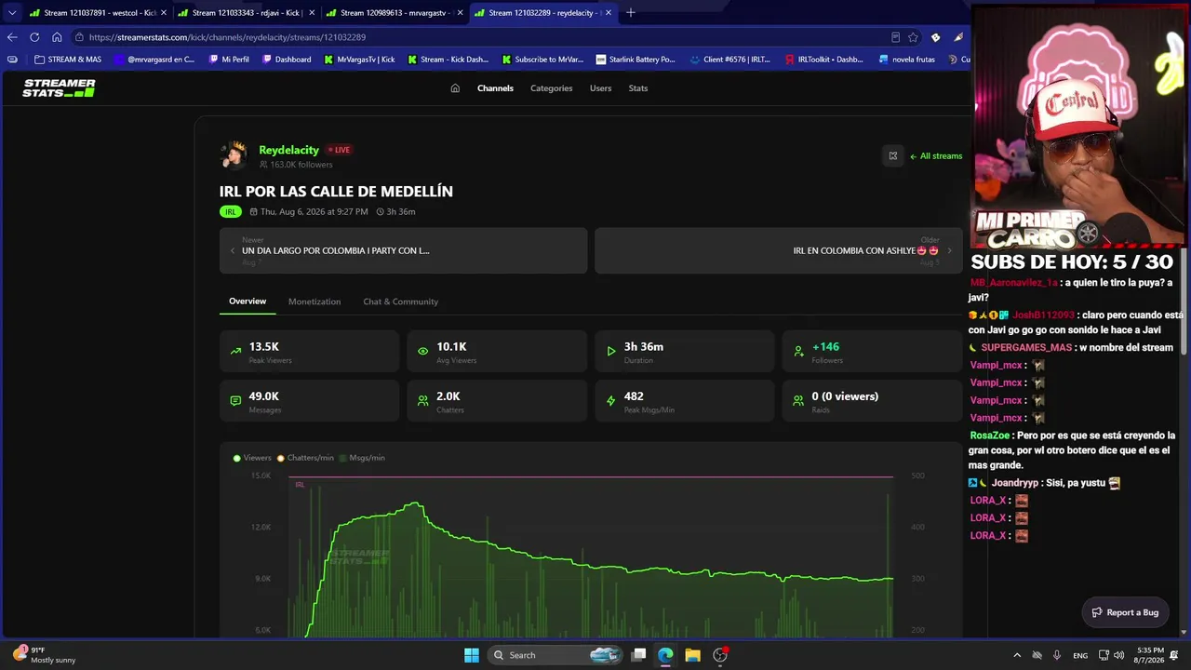The width and height of the screenshot is (1191, 670).
Task: Click the StreamerStats logo
Action: 59,88
